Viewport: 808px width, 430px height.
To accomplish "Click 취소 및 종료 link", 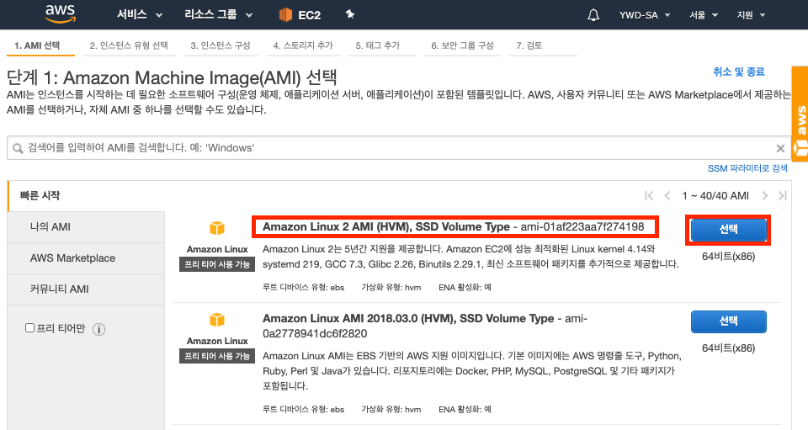I will pos(738,72).
